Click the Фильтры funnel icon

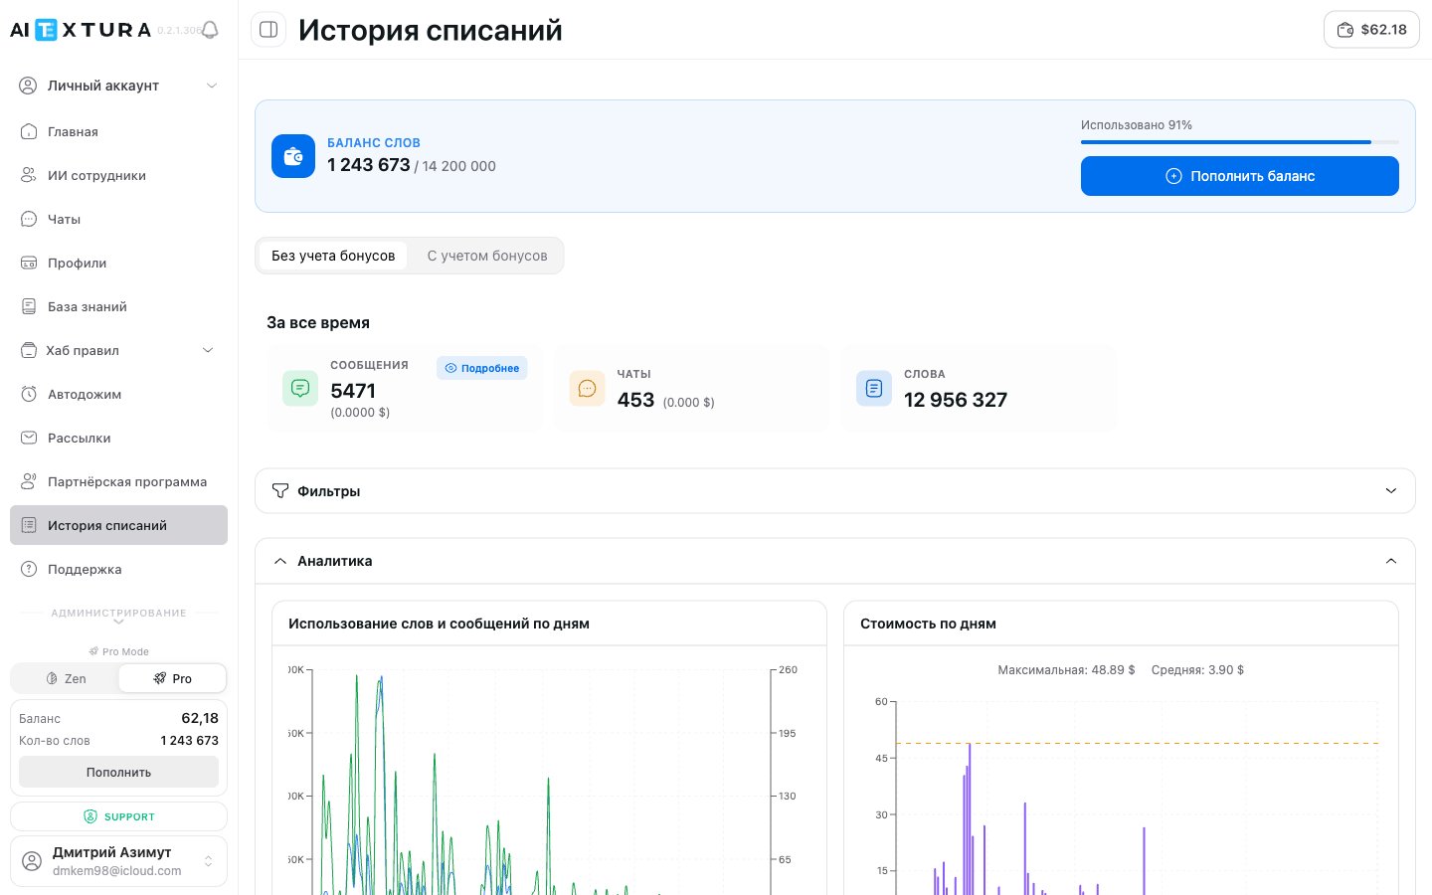(x=280, y=491)
